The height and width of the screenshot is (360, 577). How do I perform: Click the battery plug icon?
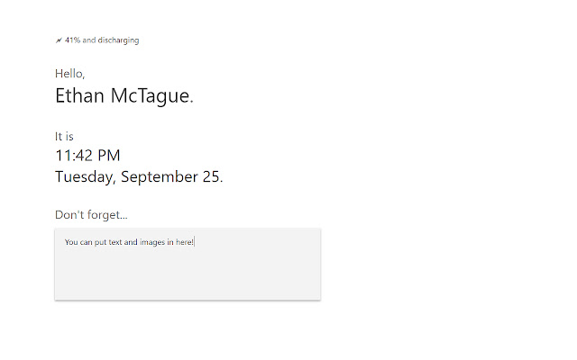pos(59,40)
